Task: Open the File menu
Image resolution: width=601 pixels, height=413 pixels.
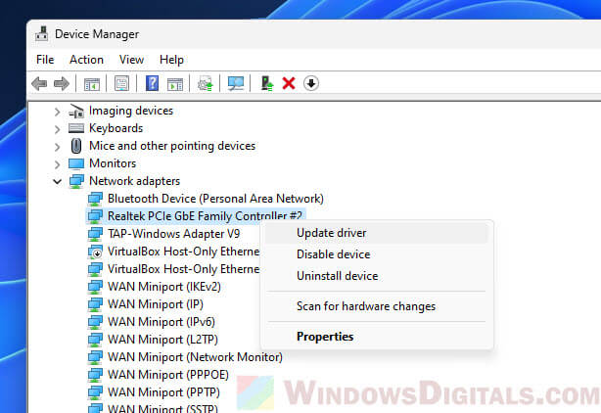Action: (45, 60)
